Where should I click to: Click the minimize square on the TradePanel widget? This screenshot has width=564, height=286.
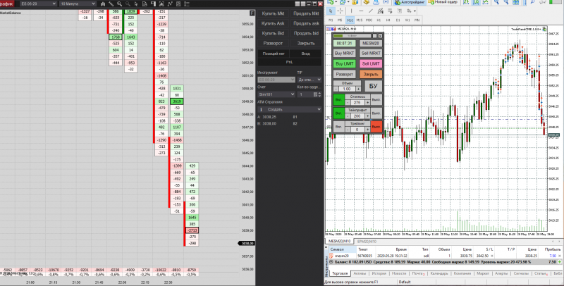374,36
